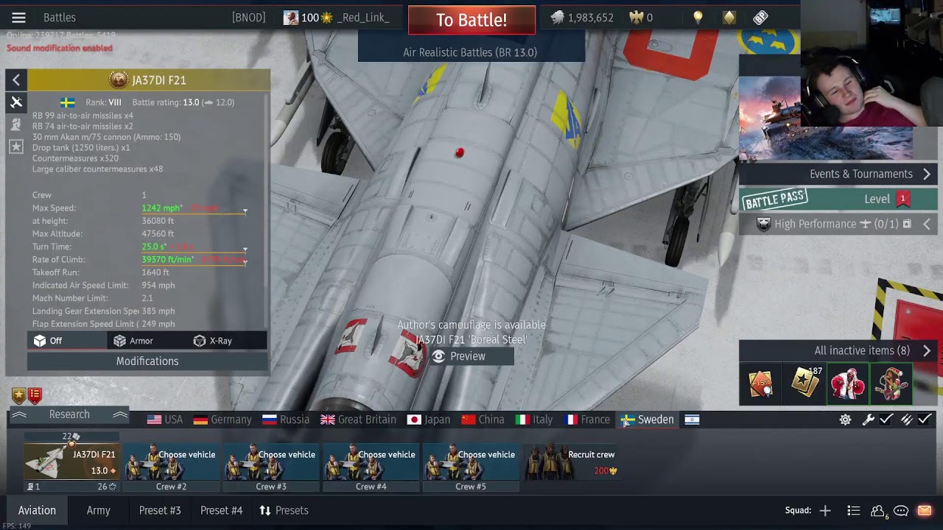Start a match with To Battle!

(x=471, y=20)
